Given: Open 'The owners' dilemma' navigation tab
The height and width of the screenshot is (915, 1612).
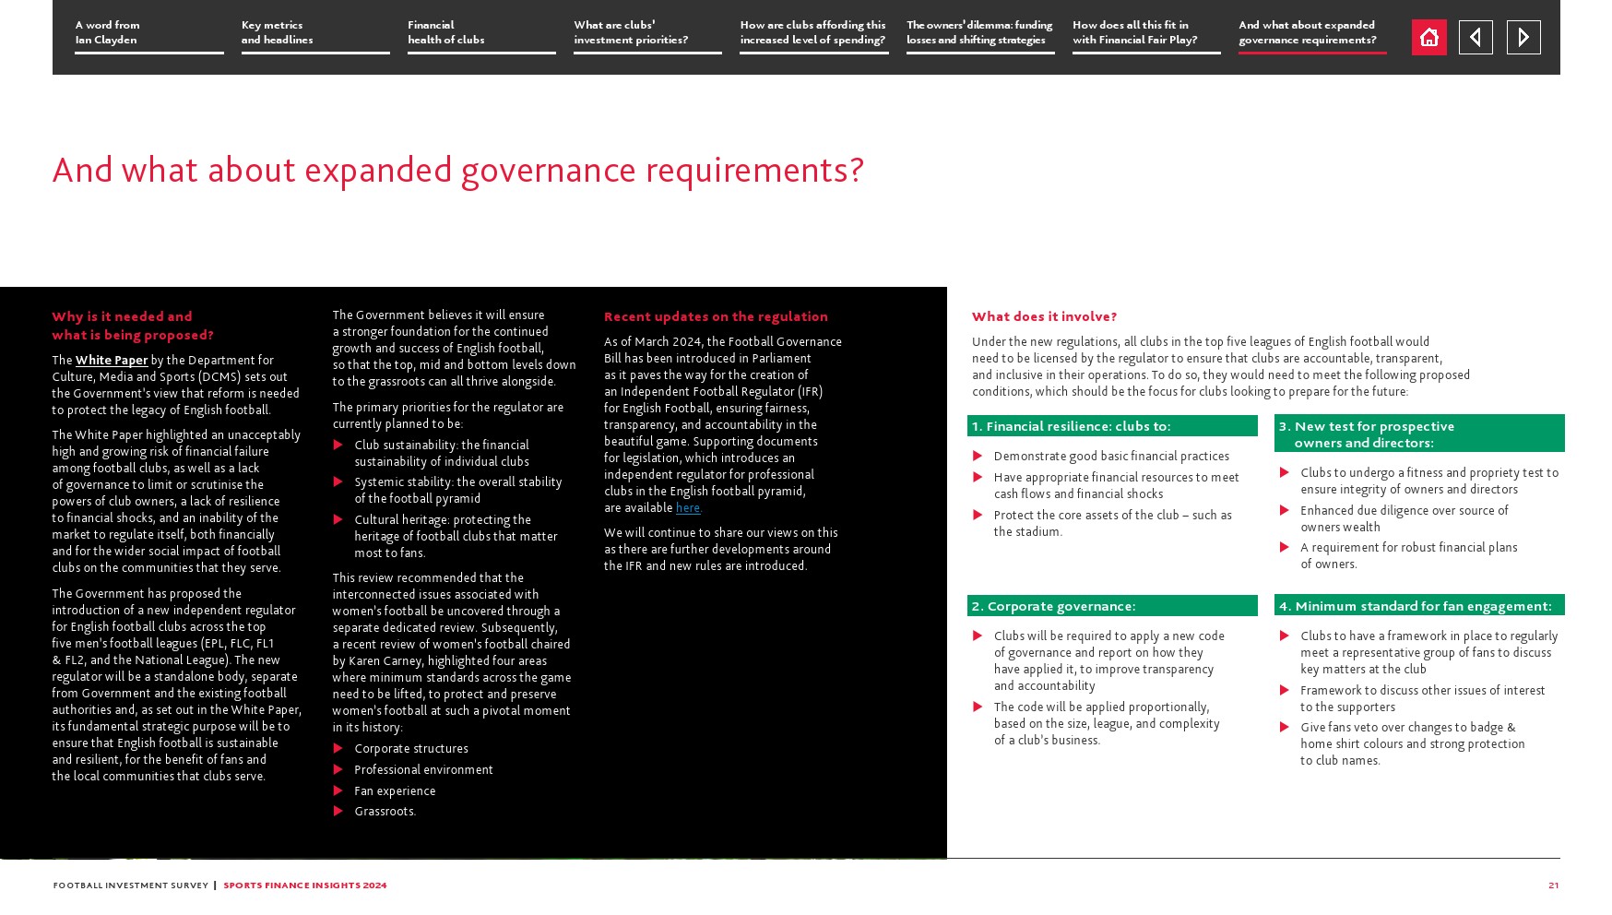Looking at the screenshot, I should point(979,33).
